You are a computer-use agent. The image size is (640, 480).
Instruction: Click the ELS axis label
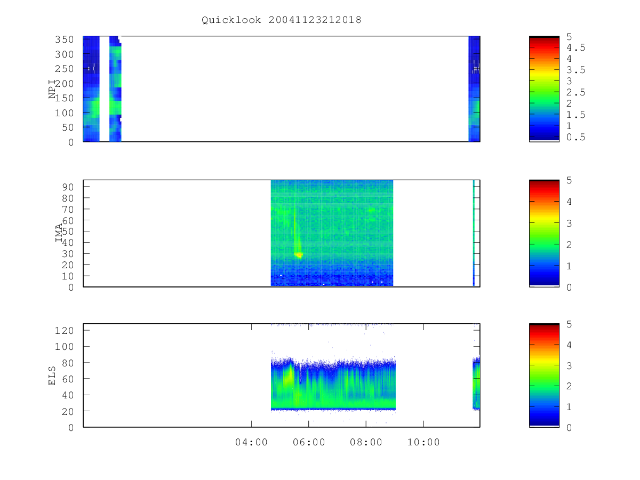tap(52, 375)
